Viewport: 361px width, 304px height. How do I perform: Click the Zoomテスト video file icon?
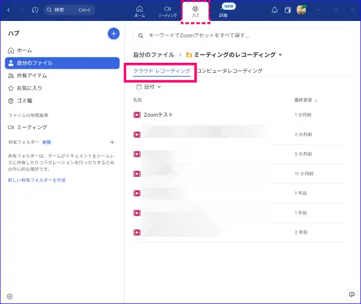137,115
